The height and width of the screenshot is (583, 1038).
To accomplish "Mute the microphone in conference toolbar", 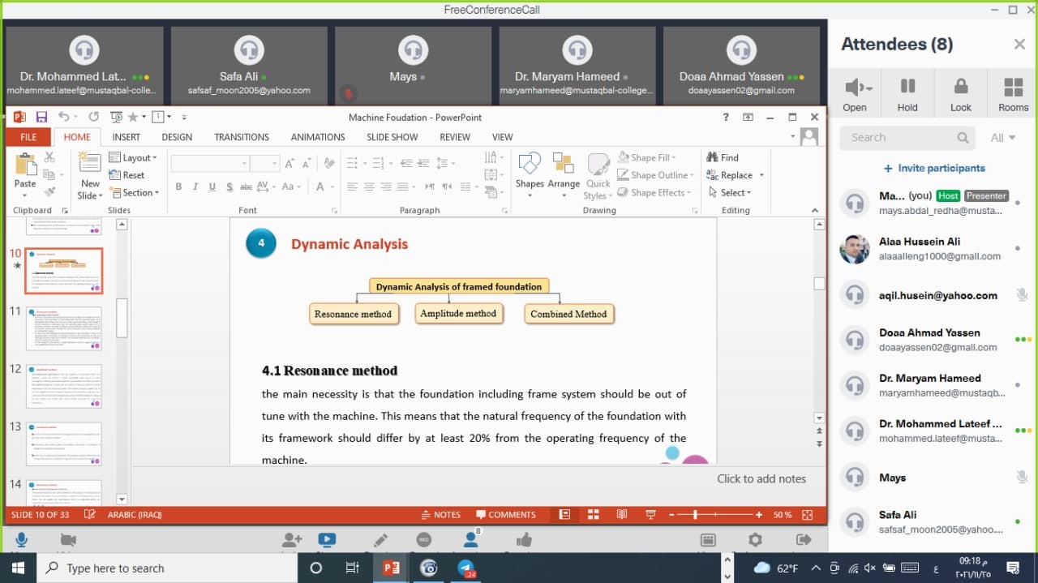I will pyautogui.click(x=21, y=540).
